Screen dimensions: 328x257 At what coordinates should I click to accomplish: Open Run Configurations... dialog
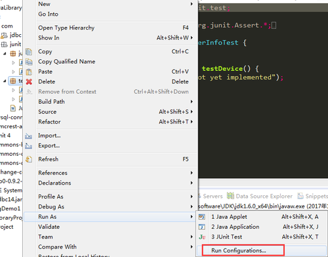tap(262, 250)
